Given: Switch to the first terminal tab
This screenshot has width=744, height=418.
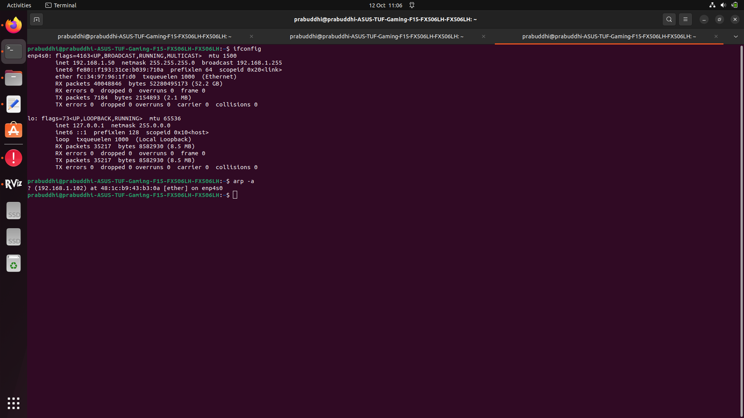Looking at the screenshot, I should (144, 36).
